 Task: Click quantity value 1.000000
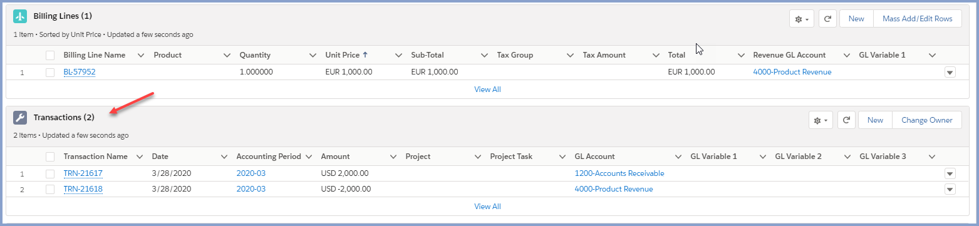256,72
